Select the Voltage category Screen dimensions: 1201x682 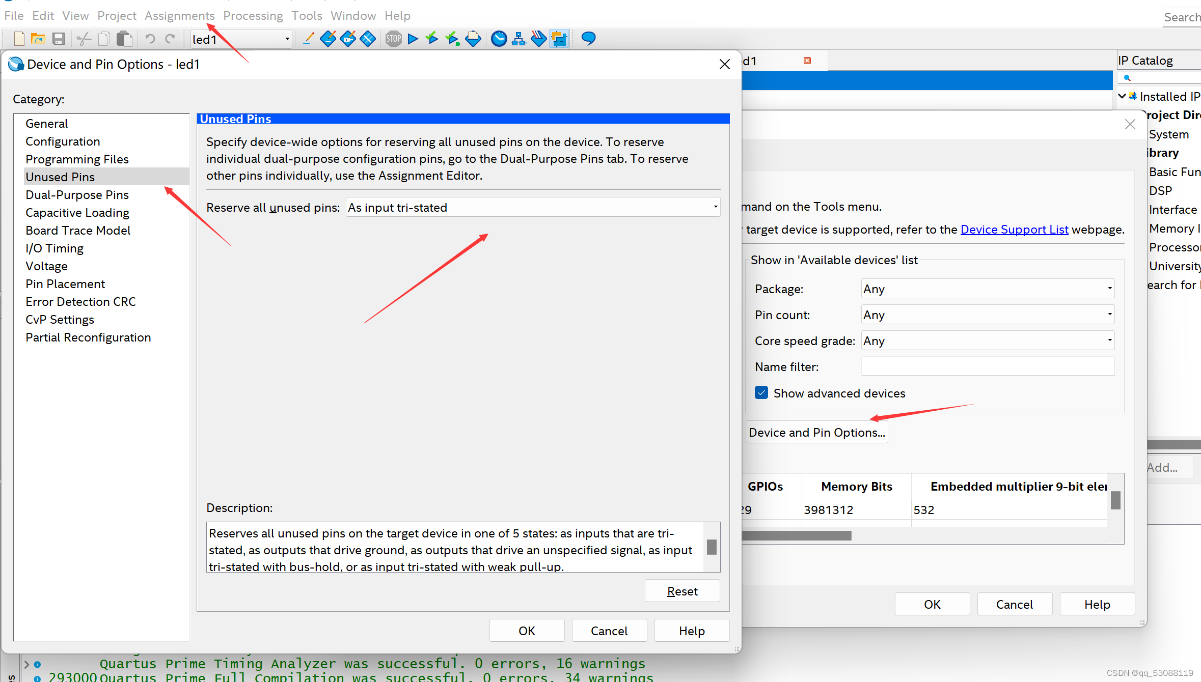click(x=46, y=266)
